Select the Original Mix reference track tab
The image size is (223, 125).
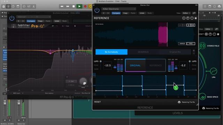click(175, 52)
